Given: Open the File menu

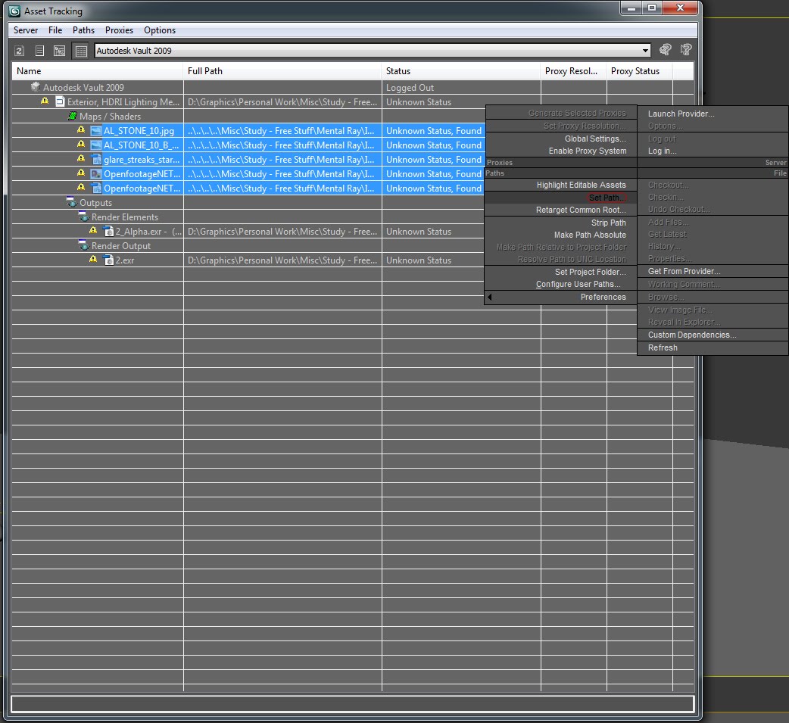Looking at the screenshot, I should click(55, 30).
